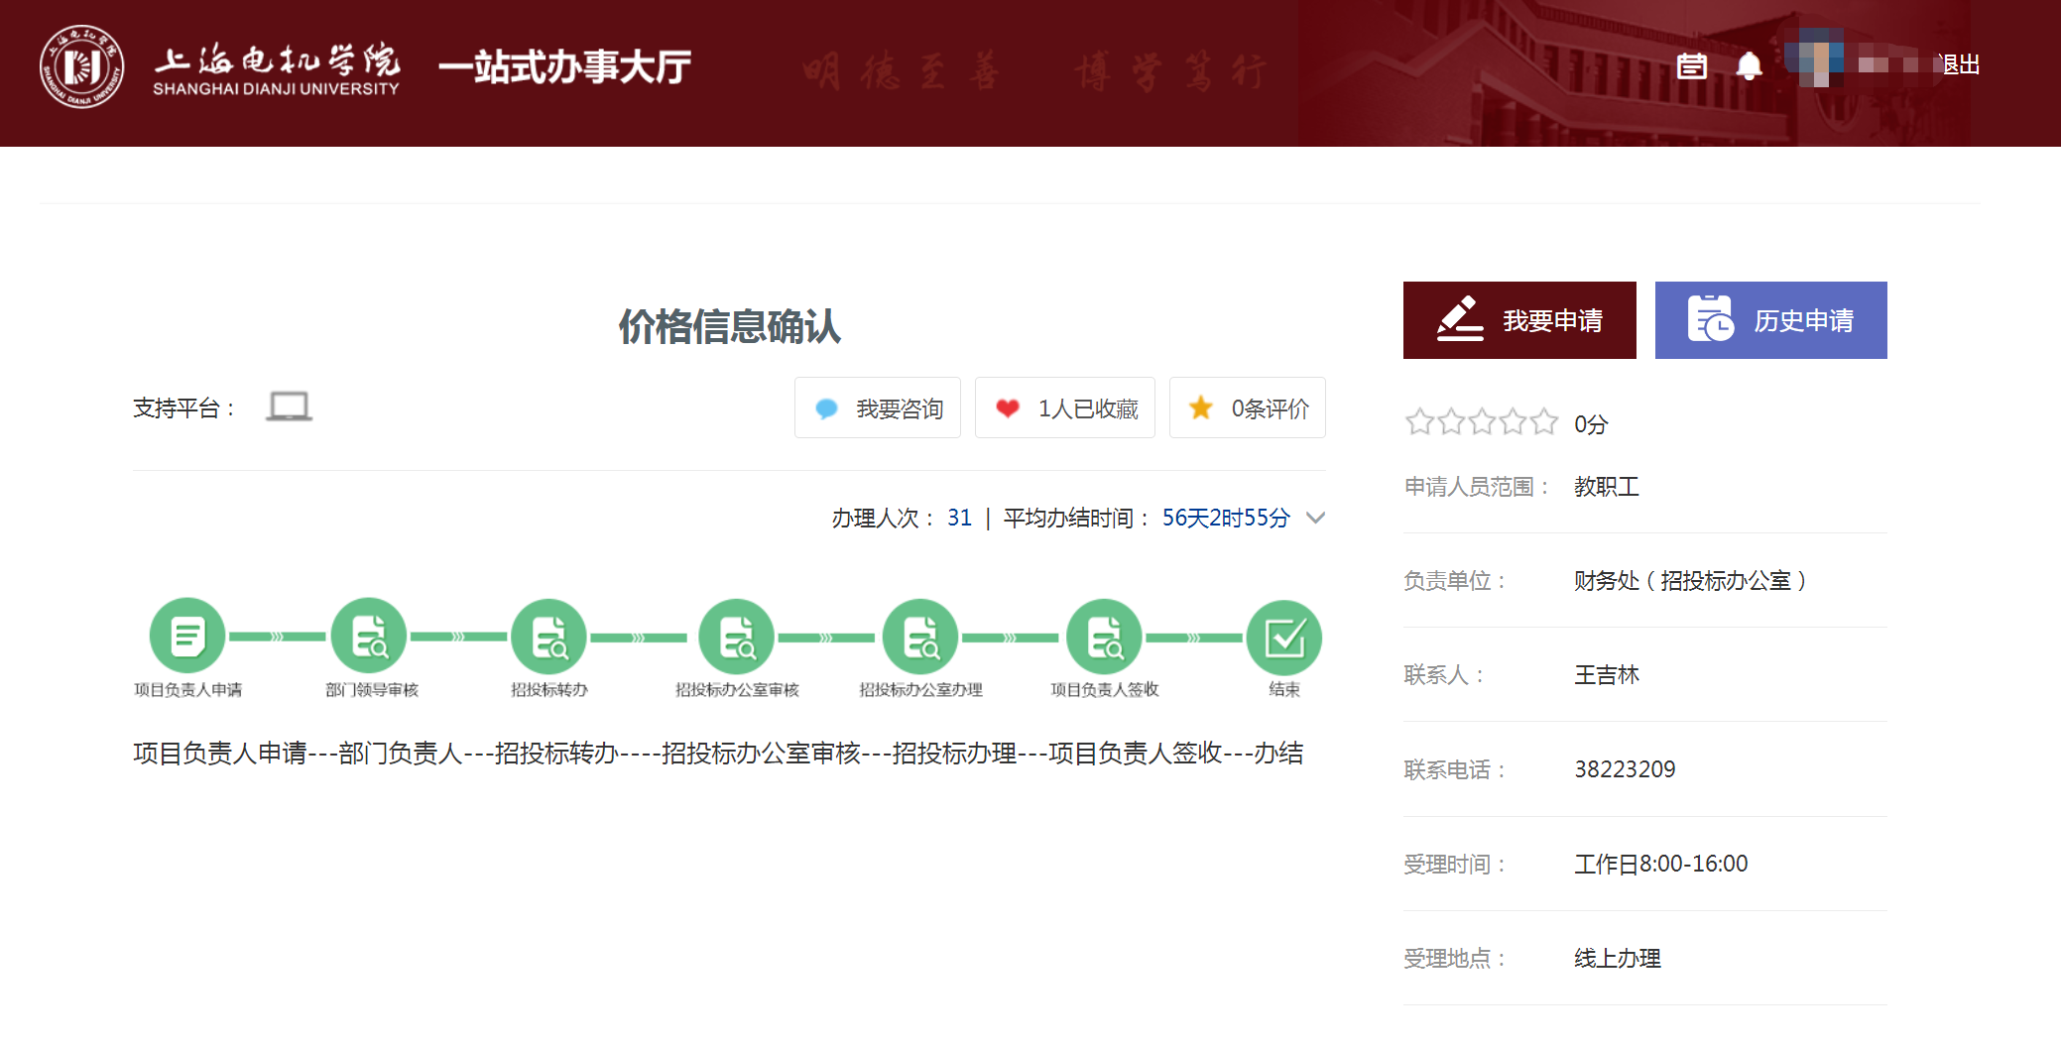Screen dimensions: 2061x1049
Task: Click the calendar icon in header
Action: 1691,66
